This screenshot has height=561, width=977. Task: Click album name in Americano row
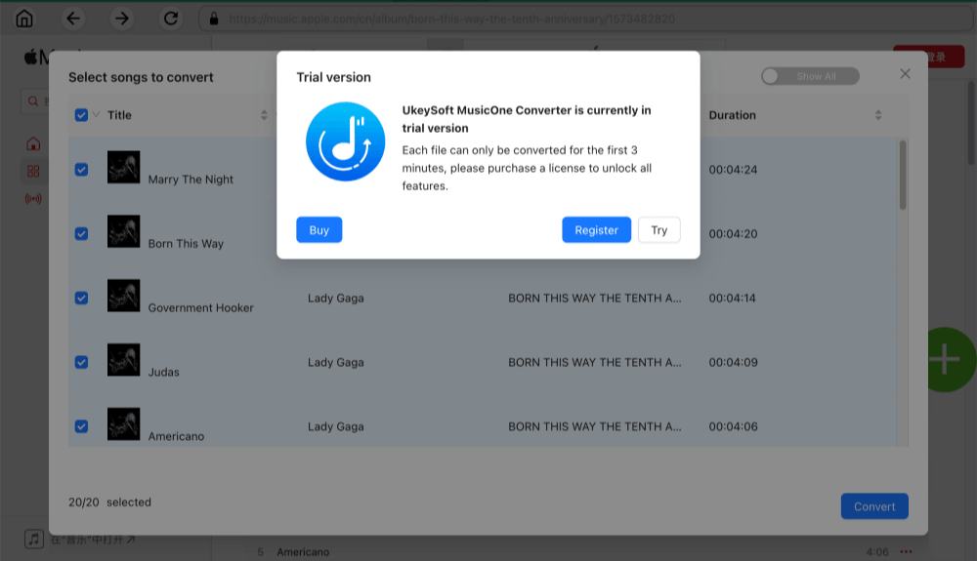(594, 426)
